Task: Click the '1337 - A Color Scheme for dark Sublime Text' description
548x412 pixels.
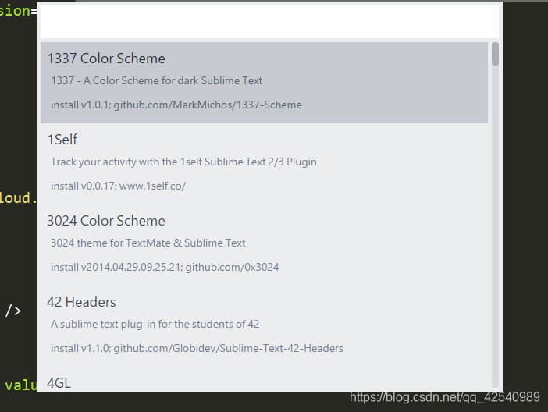Action: click(x=157, y=80)
